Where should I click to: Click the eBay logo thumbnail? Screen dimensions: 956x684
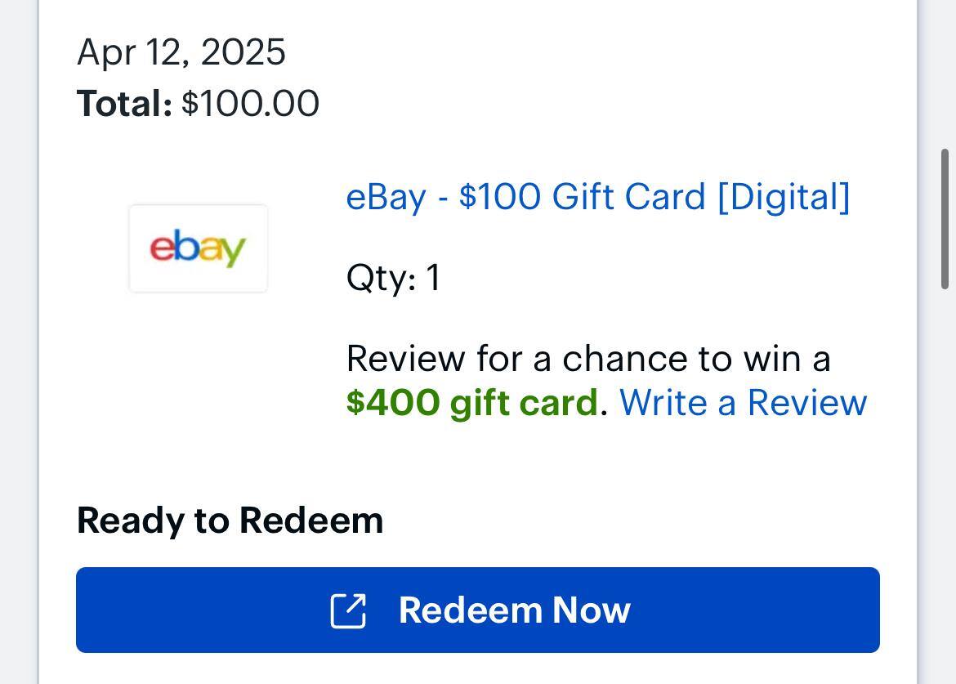pyautogui.click(x=199, y=248)
